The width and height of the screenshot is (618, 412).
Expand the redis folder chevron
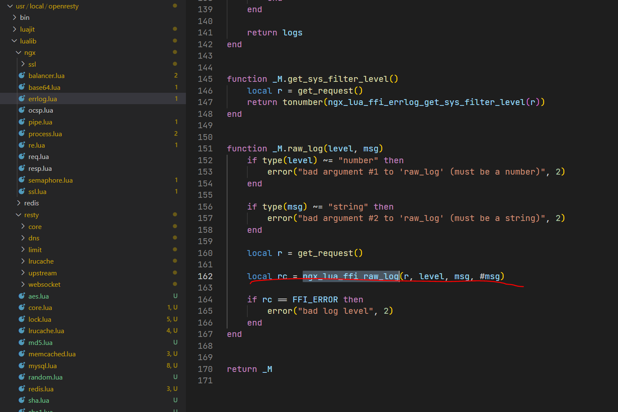coord(19,203)
